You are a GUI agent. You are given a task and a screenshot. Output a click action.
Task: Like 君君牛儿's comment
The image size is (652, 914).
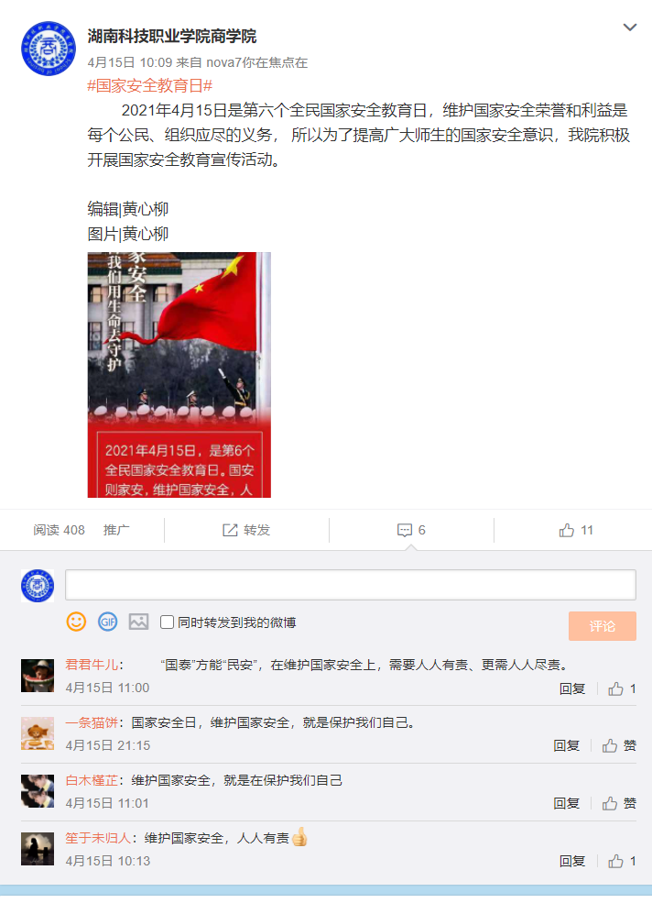[x=623, y=688]
